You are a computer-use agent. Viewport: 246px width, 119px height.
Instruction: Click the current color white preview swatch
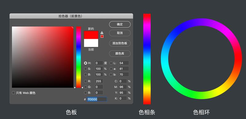pyautogui.click(x=91, y=43)
